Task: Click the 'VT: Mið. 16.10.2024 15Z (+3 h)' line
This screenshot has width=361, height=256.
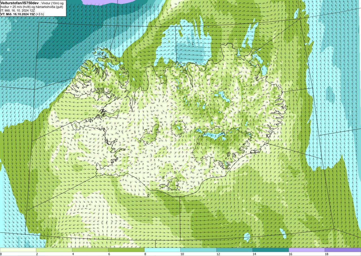Action: 22,14
